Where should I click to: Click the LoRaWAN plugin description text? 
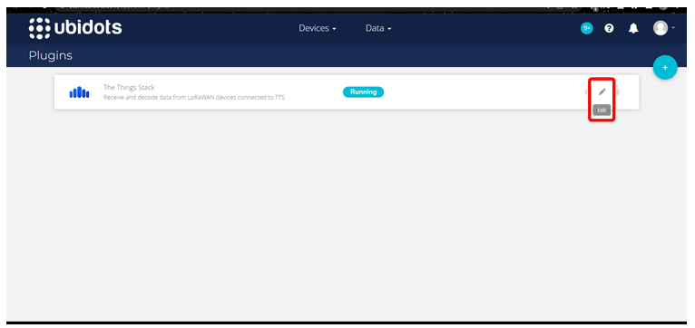tap(193, 97)
